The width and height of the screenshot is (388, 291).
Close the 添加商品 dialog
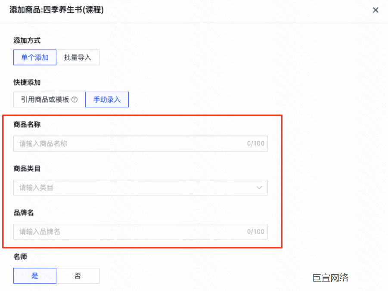[376, 10]
